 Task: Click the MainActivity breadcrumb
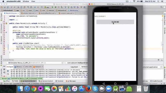73,10
